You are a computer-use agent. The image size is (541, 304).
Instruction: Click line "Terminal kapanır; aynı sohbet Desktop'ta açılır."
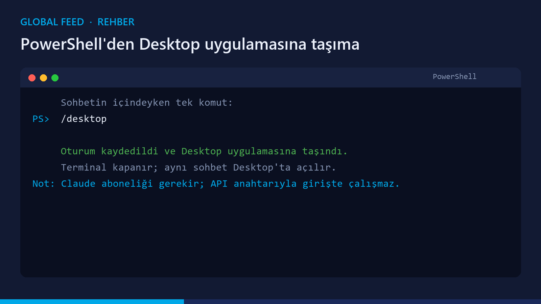pos(198,168)
